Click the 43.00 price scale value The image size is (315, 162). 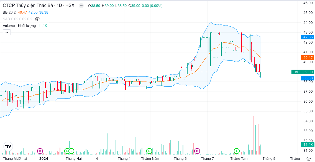308,32
